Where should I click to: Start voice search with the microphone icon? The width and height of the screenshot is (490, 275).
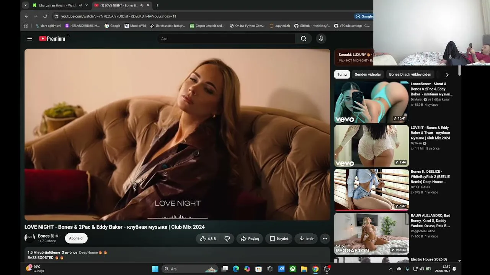click(321, 39)
